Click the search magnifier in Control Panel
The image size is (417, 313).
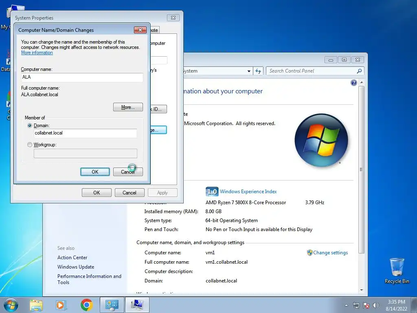click(359, 71)
